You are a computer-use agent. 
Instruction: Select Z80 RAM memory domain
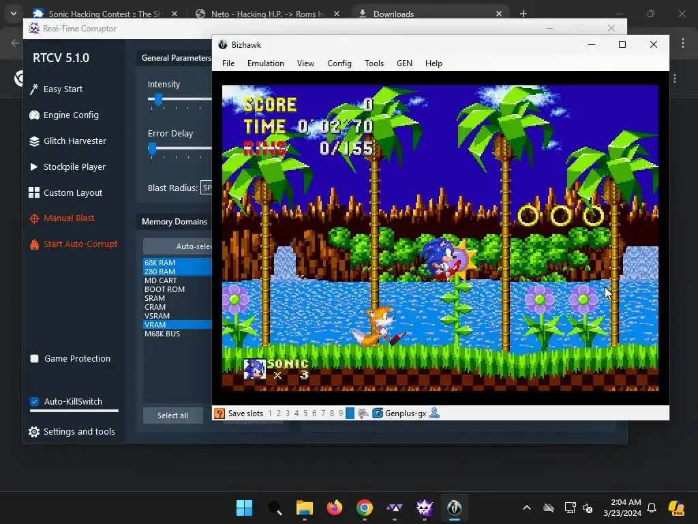[177, 272]
